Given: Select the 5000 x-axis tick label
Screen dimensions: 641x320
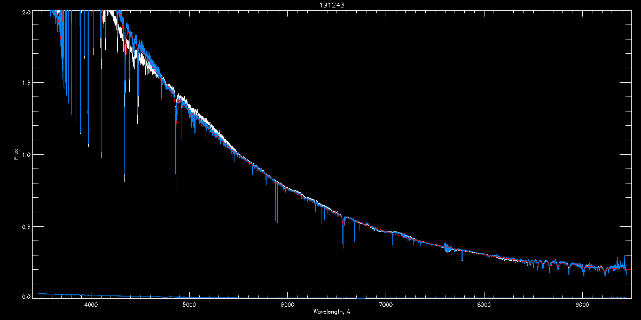Looking at the screenshot, I should point(189,305).
